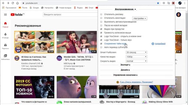Expand the Экспорт section
Image resolution: width=188 pixels, height=105 pixels.
[125, 65]
